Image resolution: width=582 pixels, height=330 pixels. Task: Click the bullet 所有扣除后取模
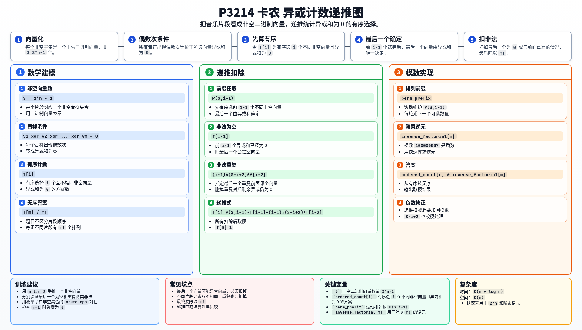[x=231, y=221]
